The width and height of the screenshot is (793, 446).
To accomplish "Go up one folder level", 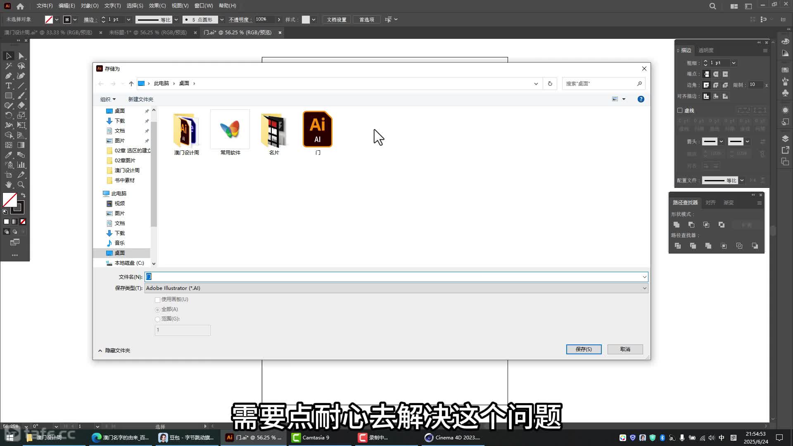I will 131,83.
